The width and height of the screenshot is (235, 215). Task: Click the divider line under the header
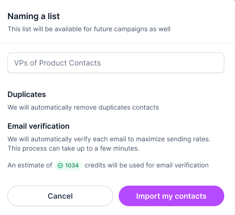(117, 43)
